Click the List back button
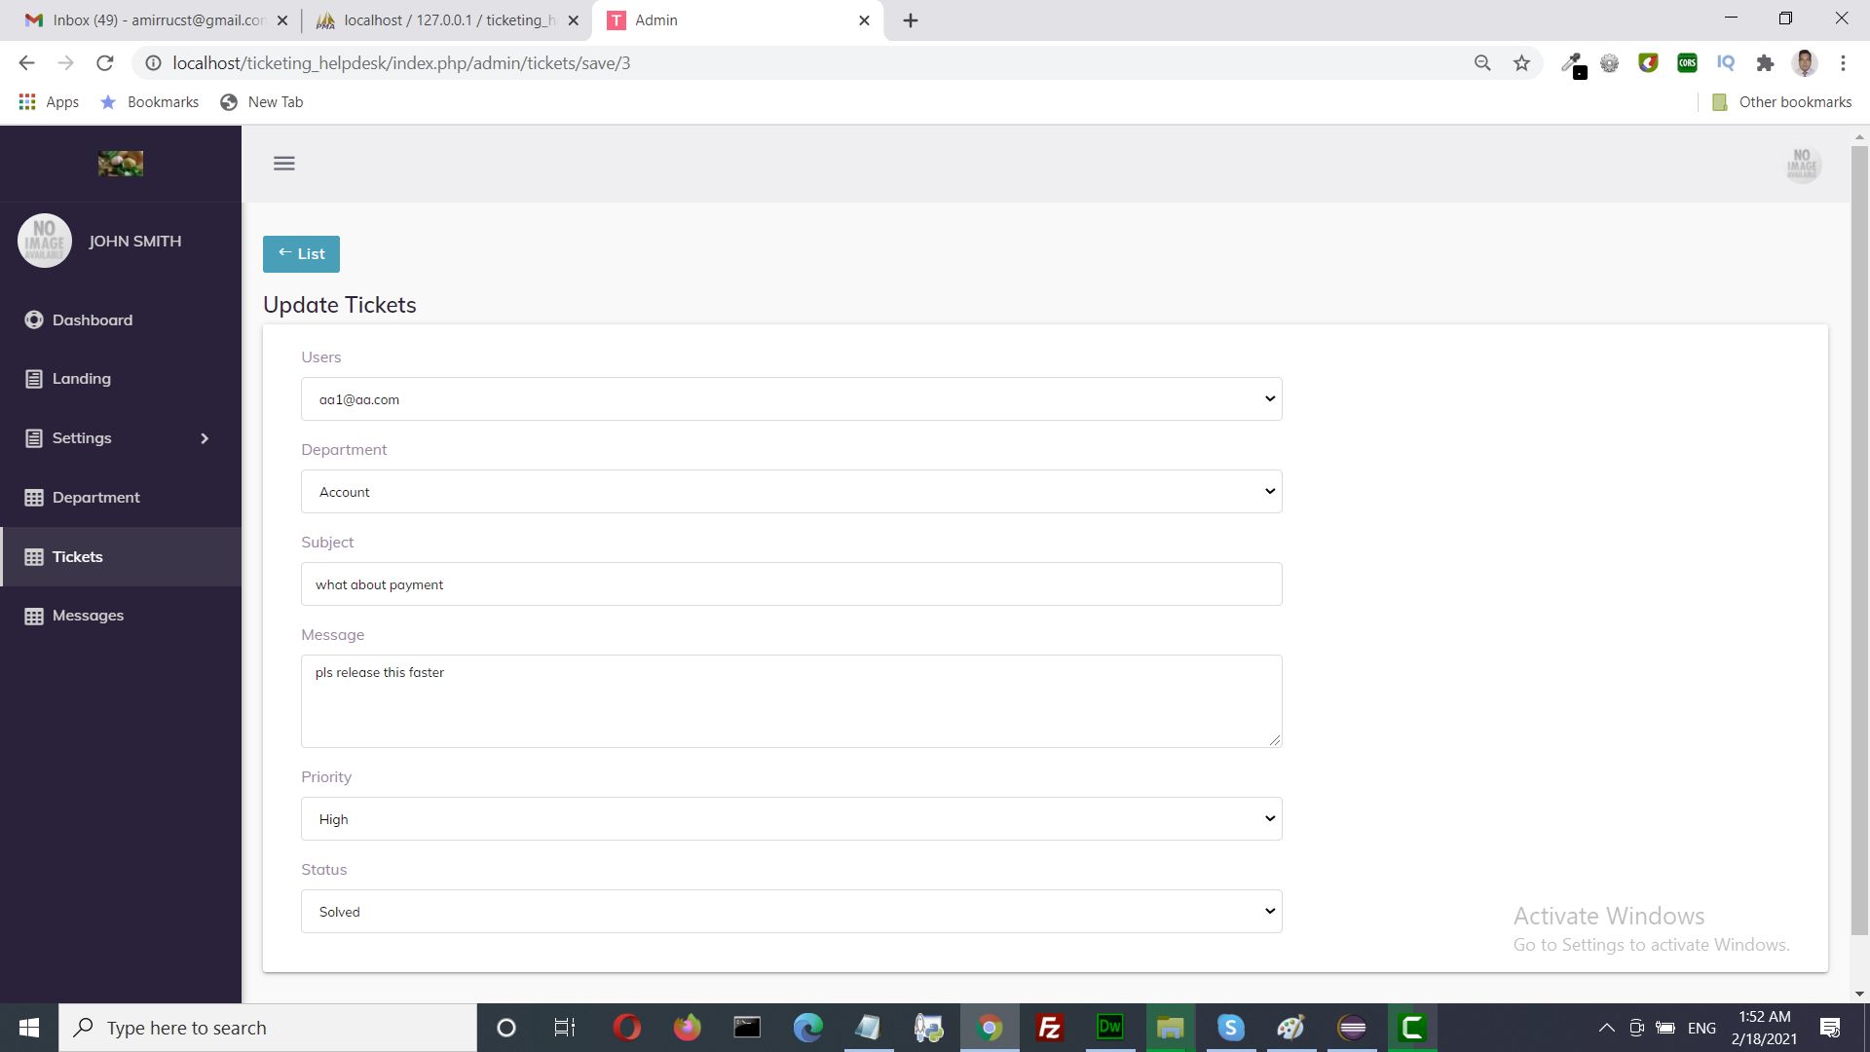Viewport: 1870px width, 1052px height. tap(301, 254)
